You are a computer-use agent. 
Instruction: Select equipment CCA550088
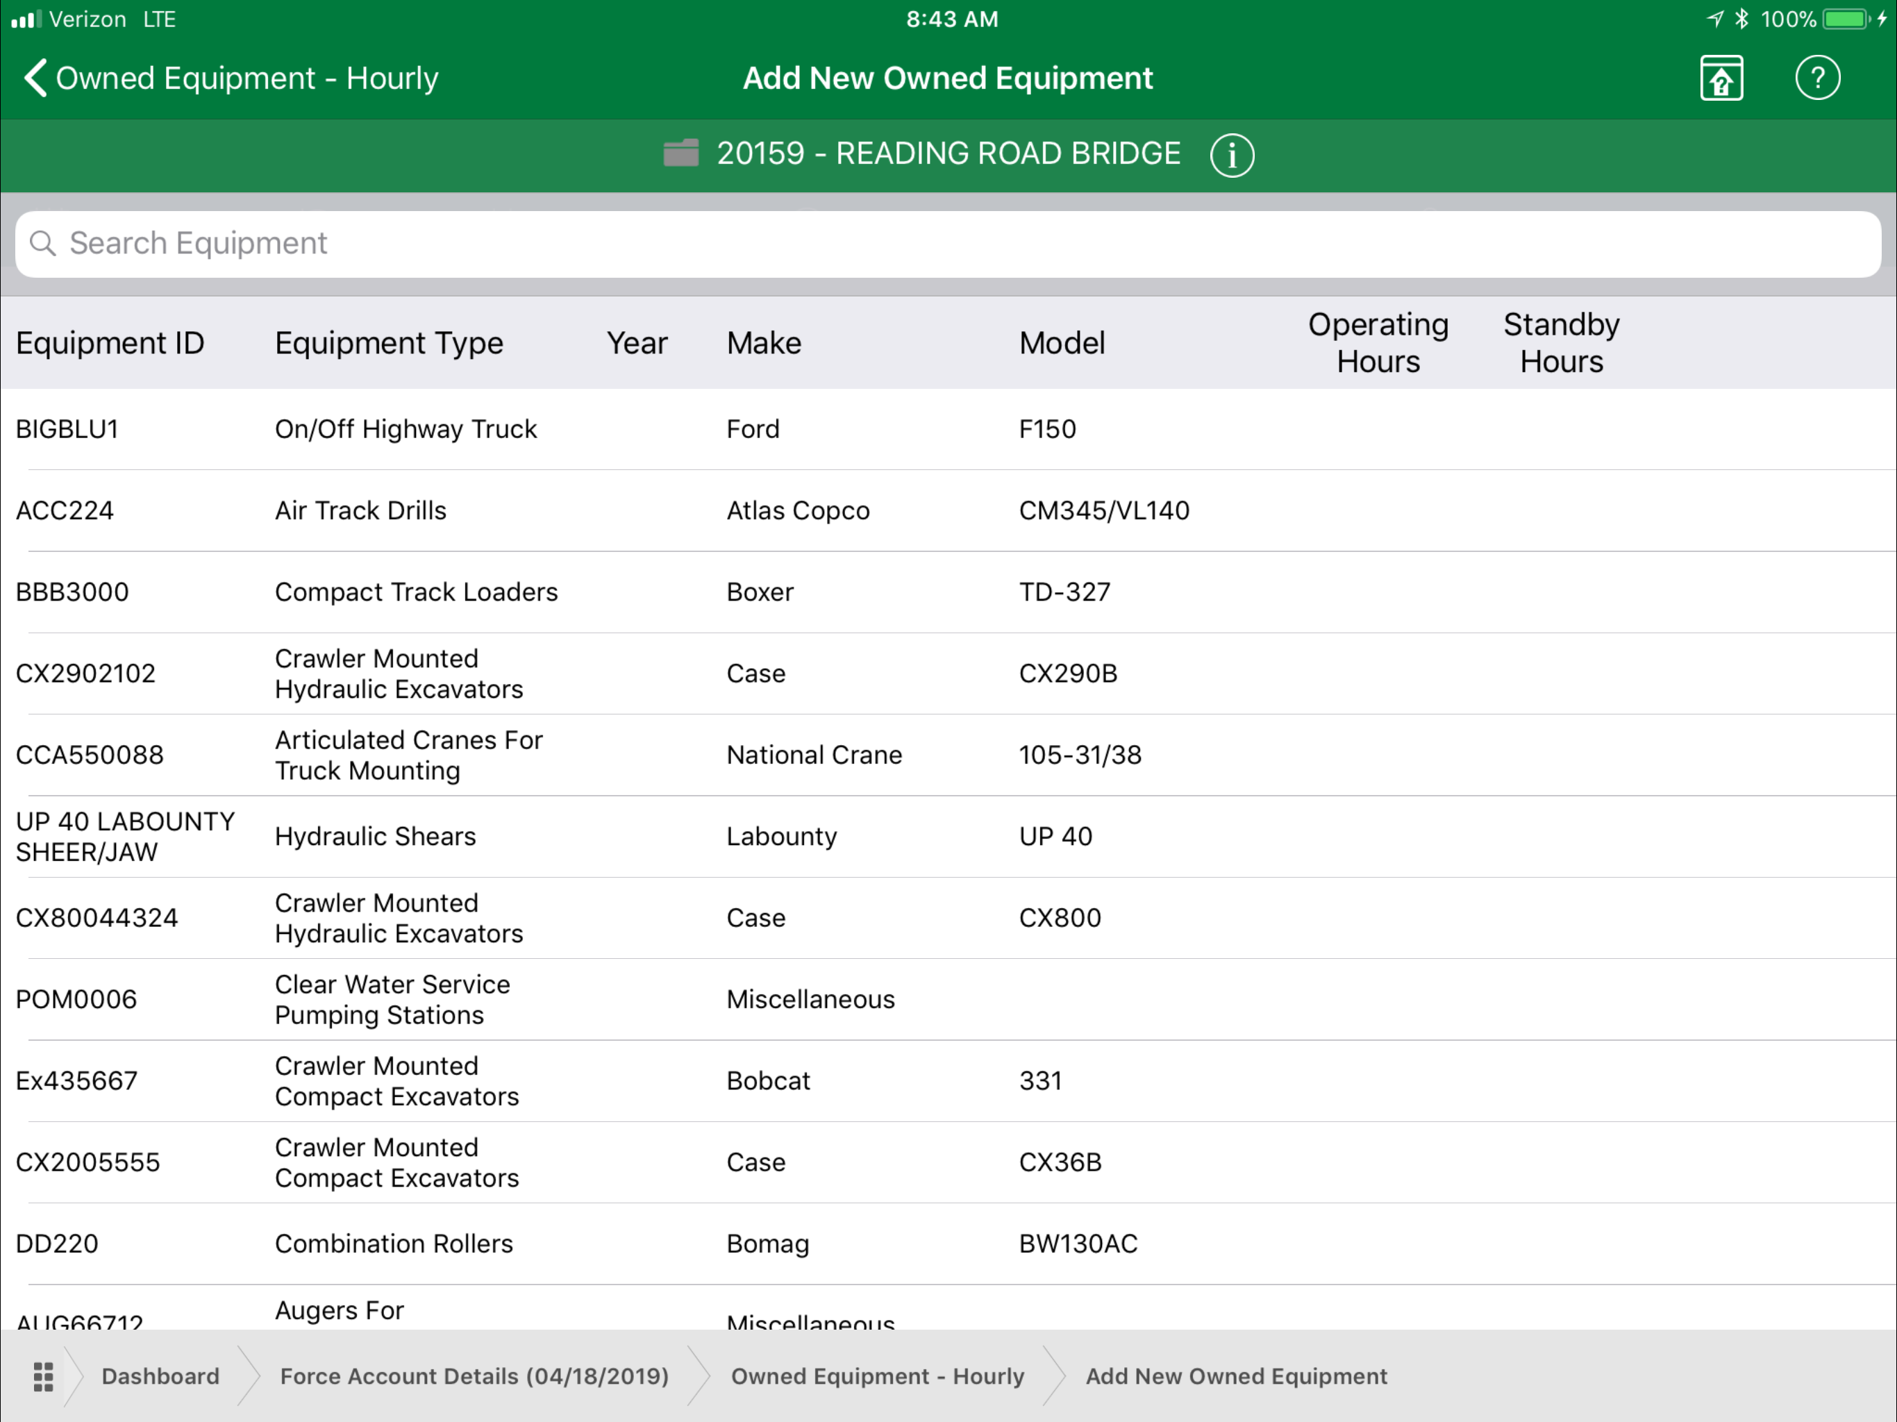[948, 755]
